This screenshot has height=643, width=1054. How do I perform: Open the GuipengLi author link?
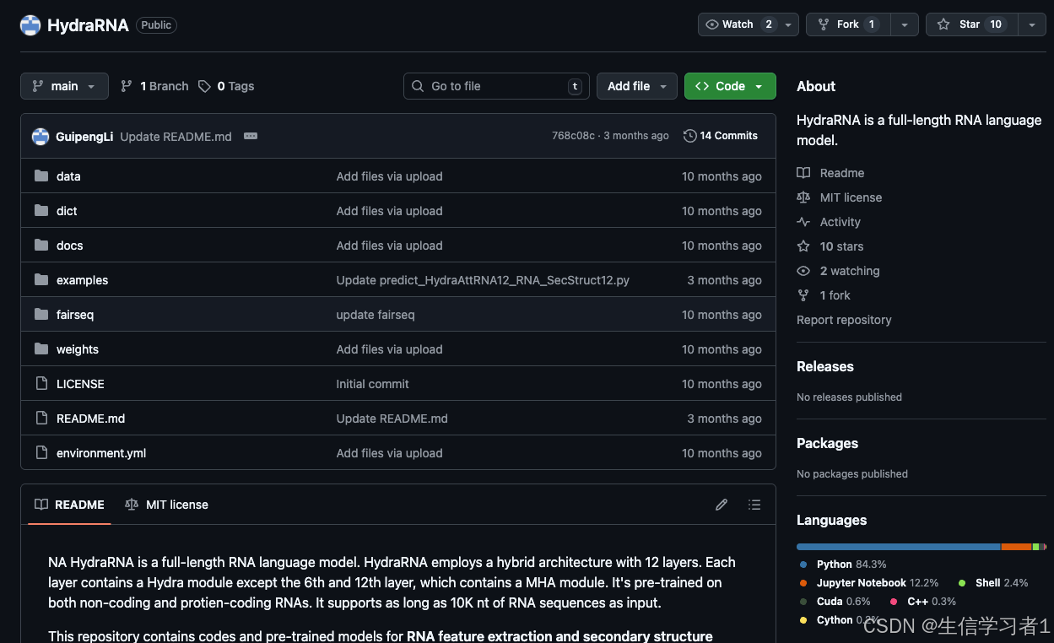[84, 136]
